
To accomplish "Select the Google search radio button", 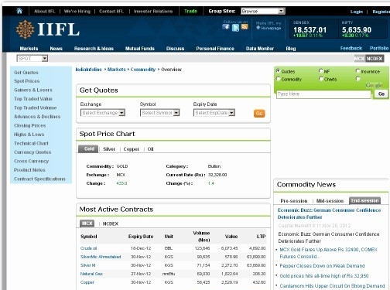I will pyautogui.click(x=357, y=79).
